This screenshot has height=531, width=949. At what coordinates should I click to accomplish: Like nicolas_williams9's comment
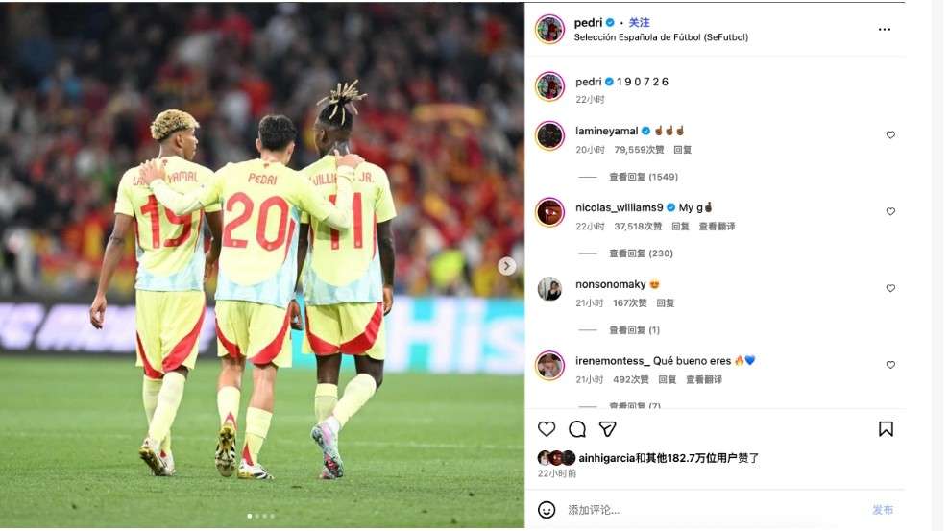click(x=890, y=211)
